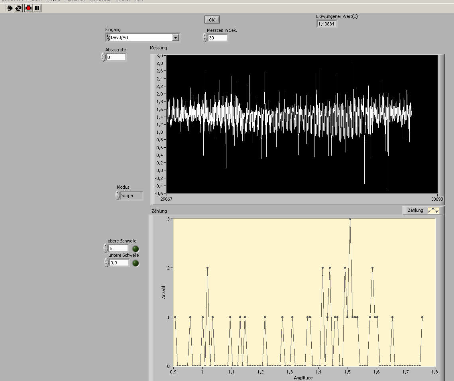Click the obere Schwelle value field
Screen dimensions: 454x381
click(118, 248)
